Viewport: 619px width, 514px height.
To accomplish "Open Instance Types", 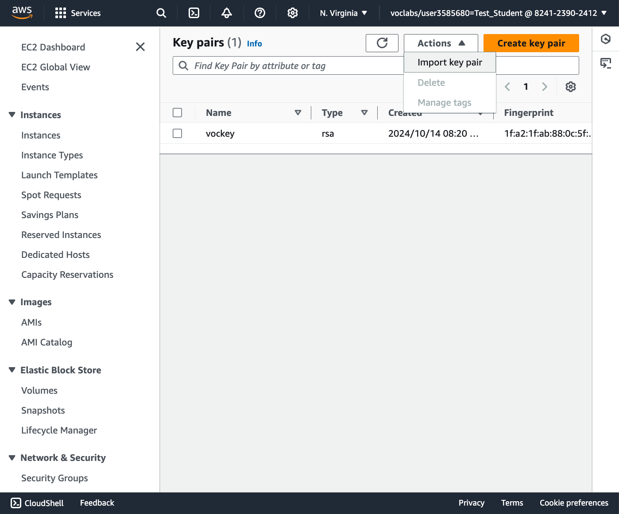I will (52, 155).
